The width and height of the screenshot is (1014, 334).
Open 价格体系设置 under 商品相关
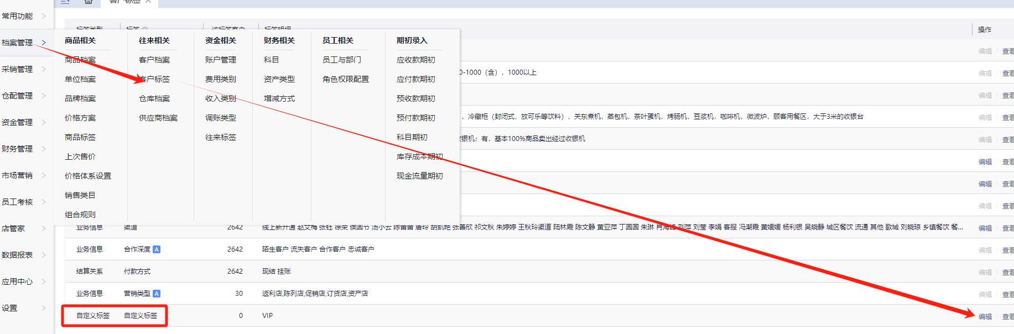point(88,176)
